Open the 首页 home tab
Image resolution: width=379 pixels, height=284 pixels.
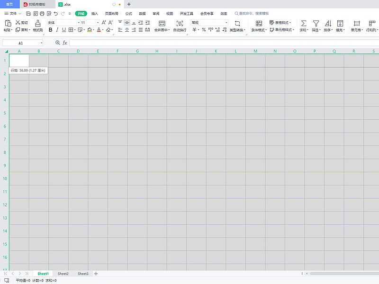coord(9,4)
